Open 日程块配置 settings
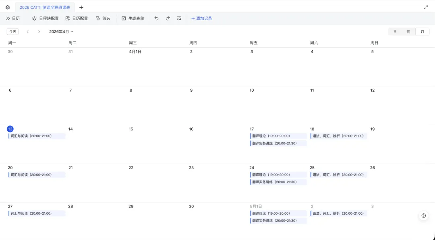The width and height of the screenshot is (435, 240). 46,18
